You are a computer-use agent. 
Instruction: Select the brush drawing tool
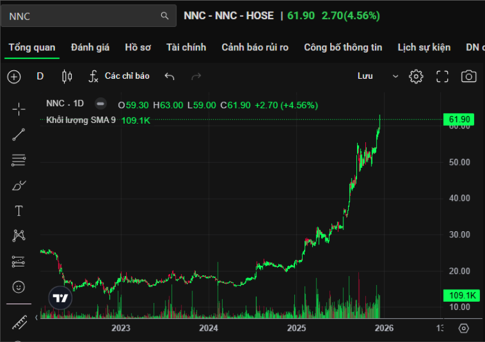[x=19, y=186]
